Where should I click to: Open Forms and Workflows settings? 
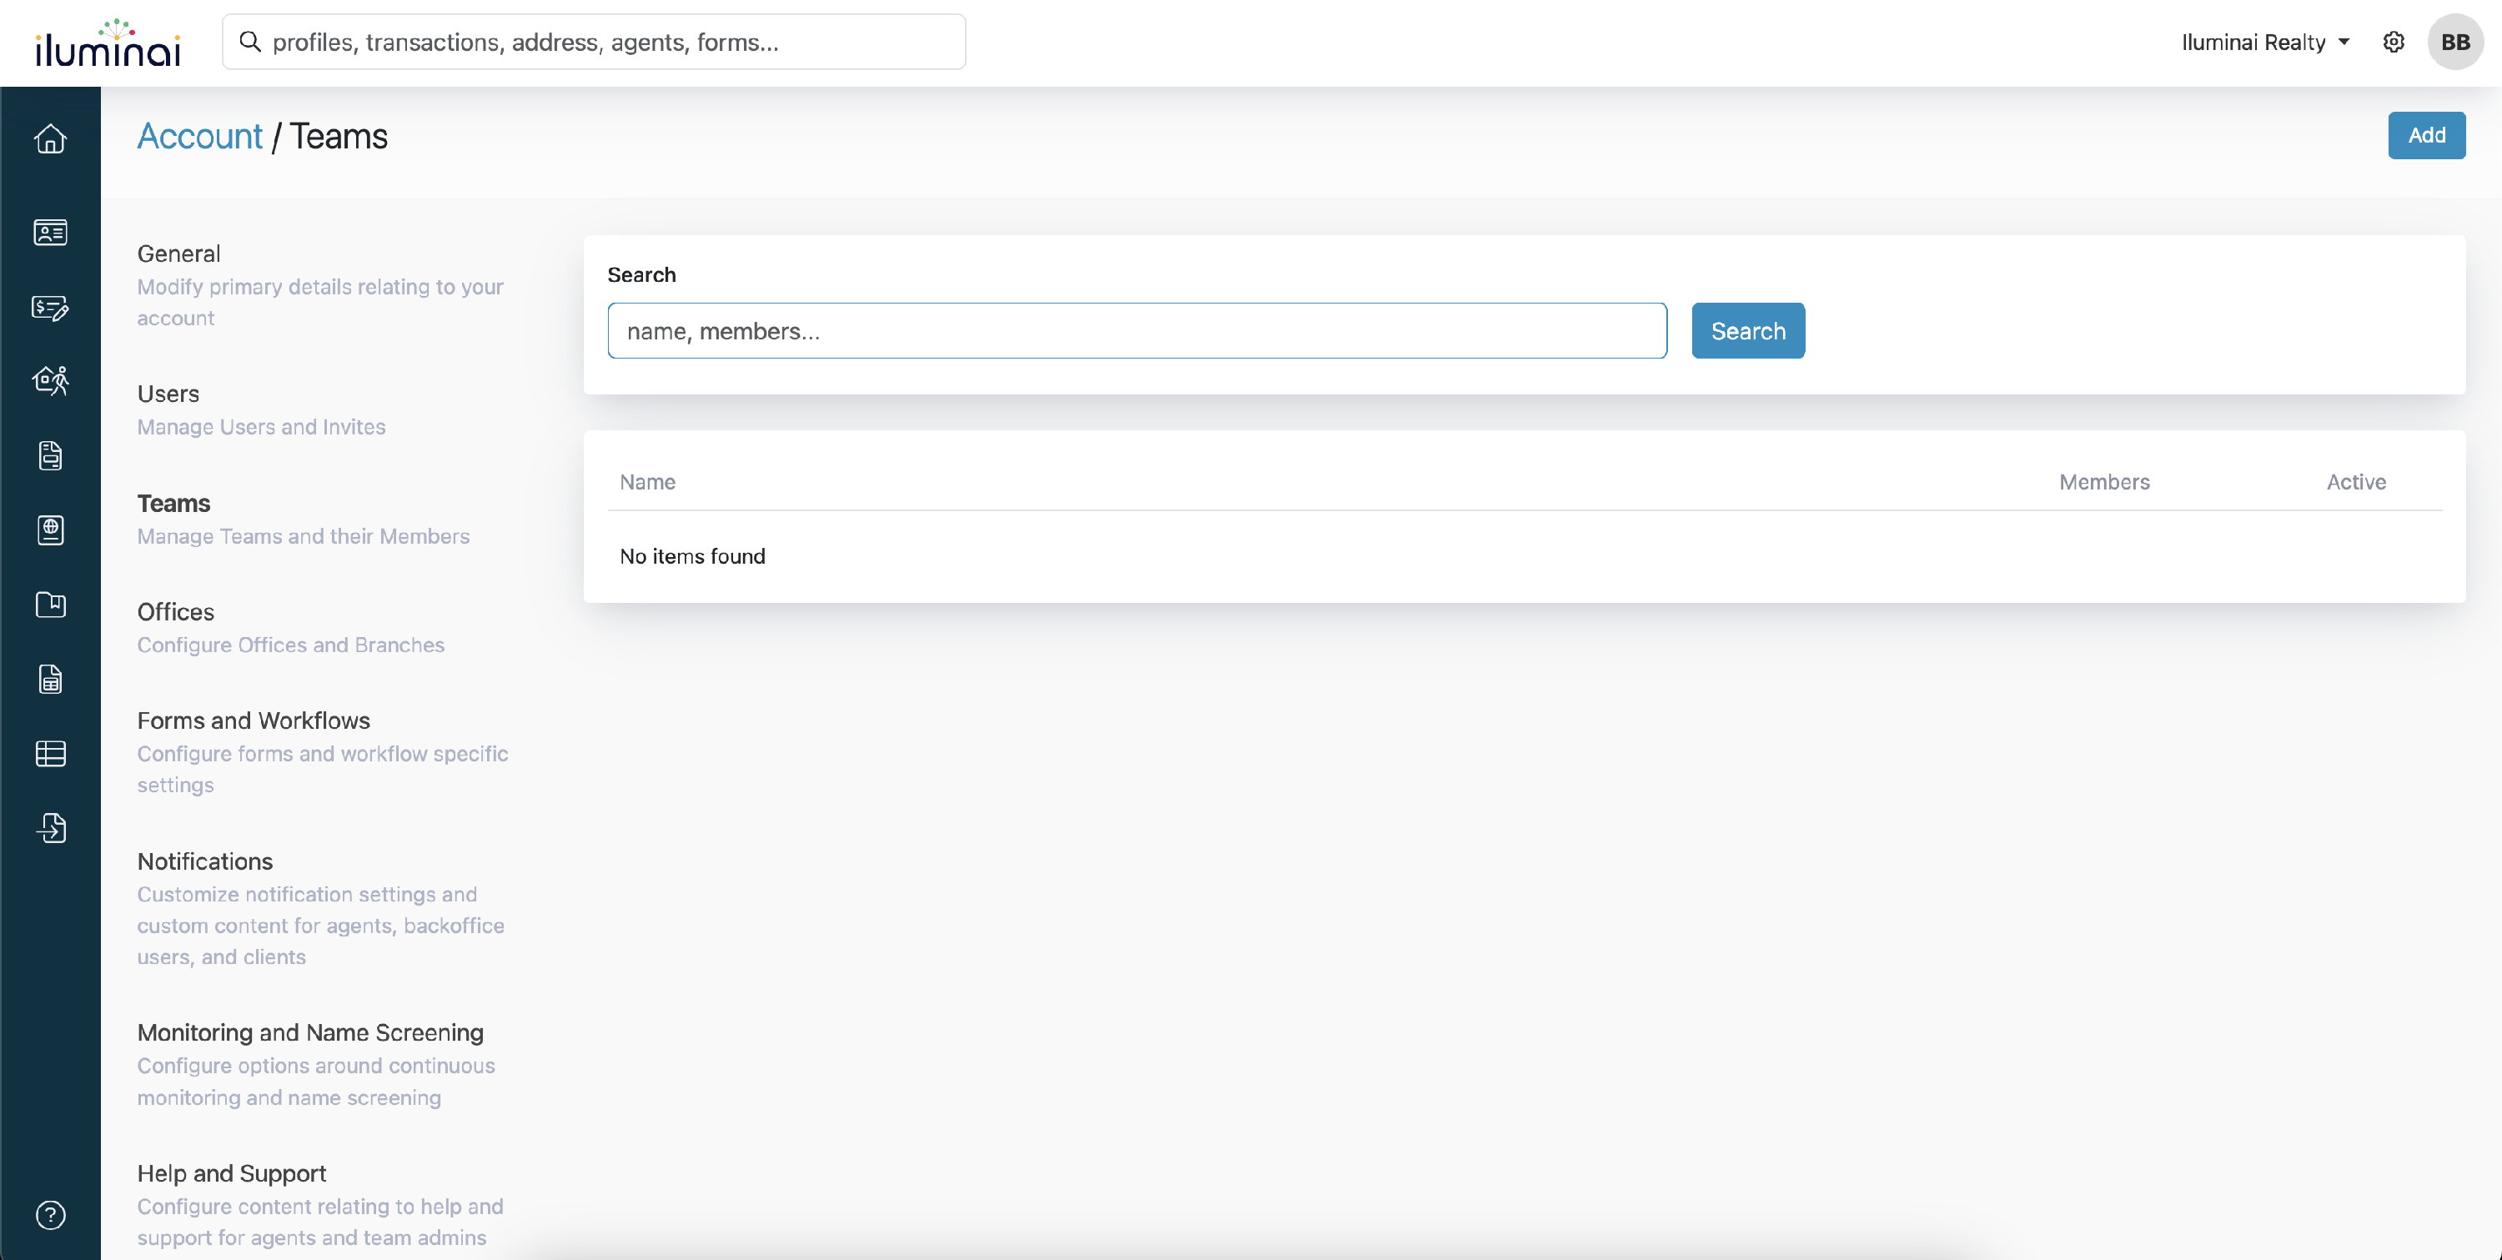click(254, 720)
